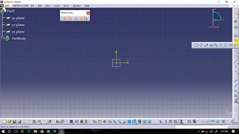Select the Parallelogram tool
Screen dimensions: 239x134
[206, 45]
